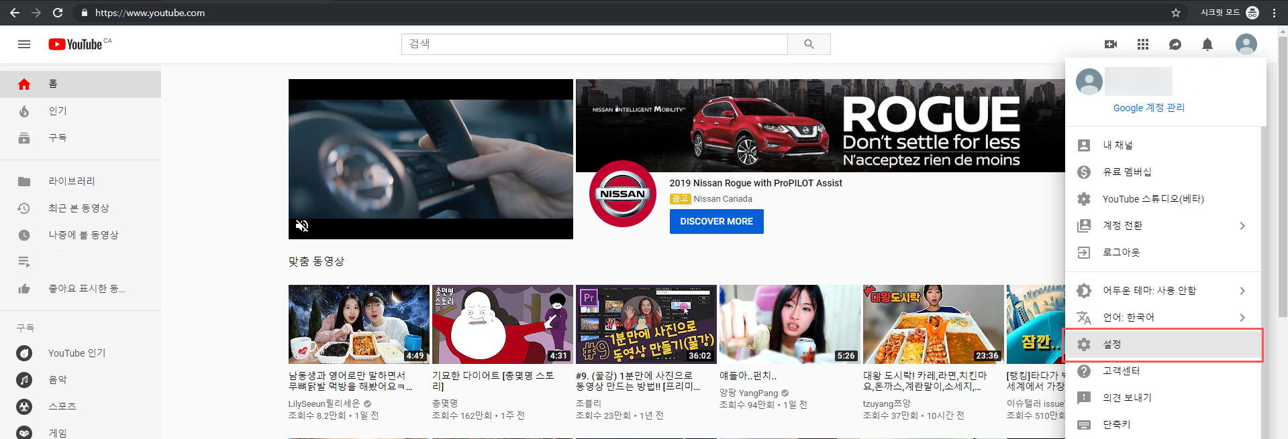Screen dimensions: 1288x439
Task: Unmute the ad video via muted speaker icon
Action: pyautogui.click(x=302, y=226)
